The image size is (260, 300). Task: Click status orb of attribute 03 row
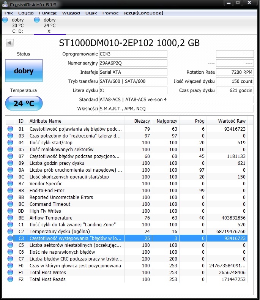pyautogui.click(x=10, y=136)
